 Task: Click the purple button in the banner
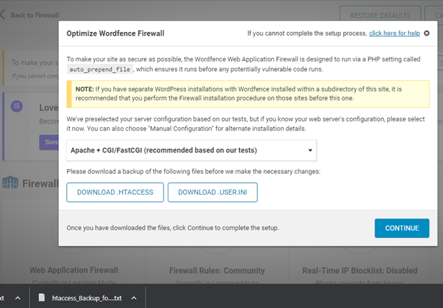49,143
